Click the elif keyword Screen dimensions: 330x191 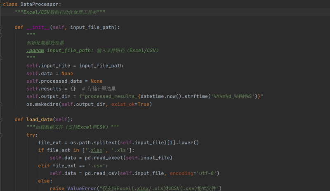pyautogui.click(x=44, y=165)
